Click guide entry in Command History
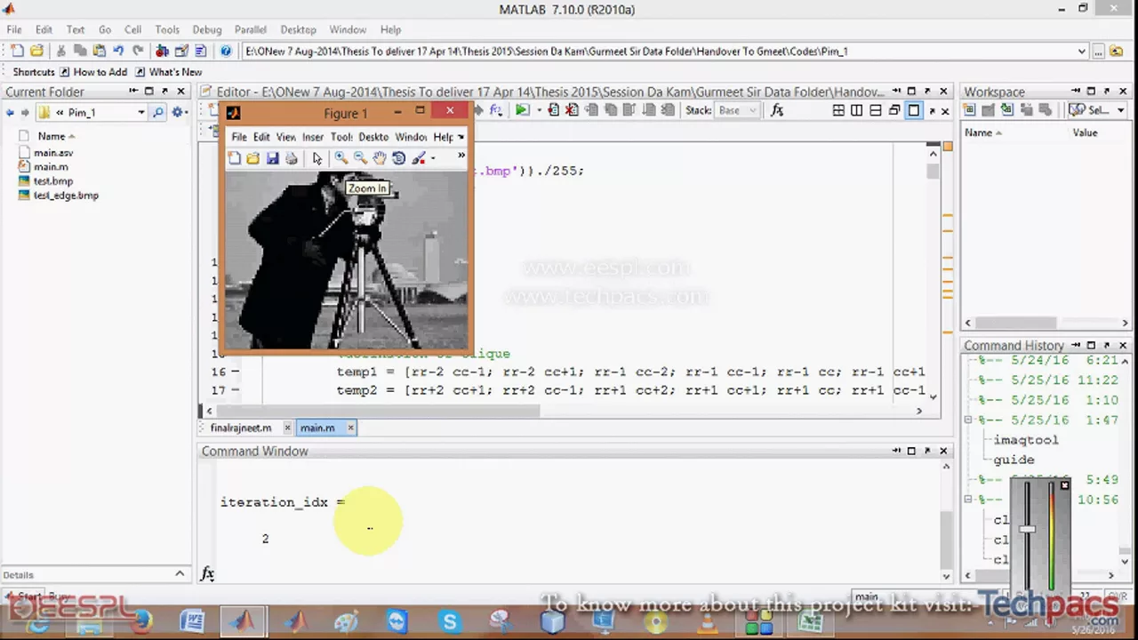The height and width of the screenshot is (640, 1138). [1014, 460]
